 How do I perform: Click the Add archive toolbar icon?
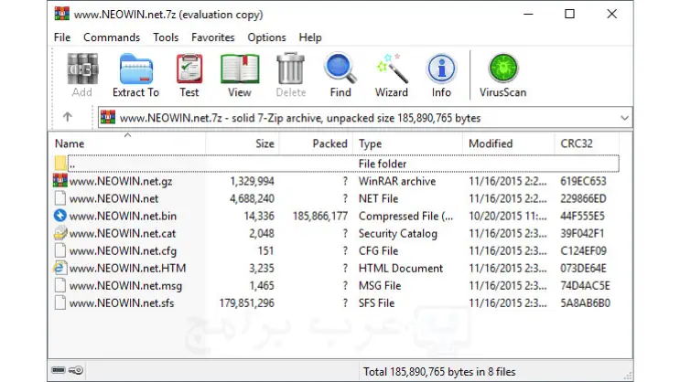[82, 69]
